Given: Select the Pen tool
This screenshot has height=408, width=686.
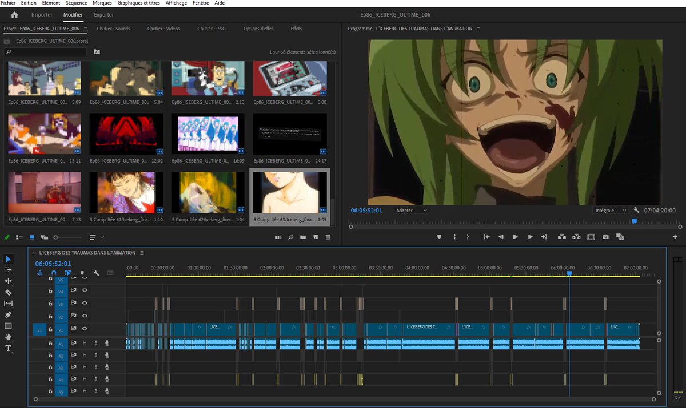Looking at the screenshot, I should [x=9, y=314].
